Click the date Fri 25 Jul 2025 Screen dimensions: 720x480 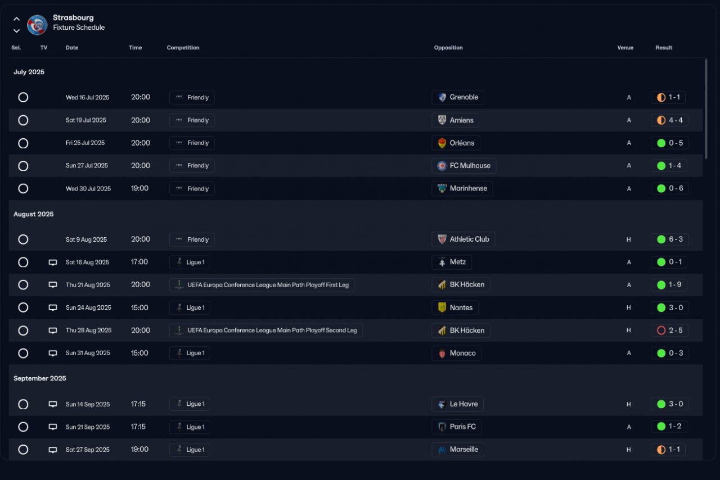(85, 143)
